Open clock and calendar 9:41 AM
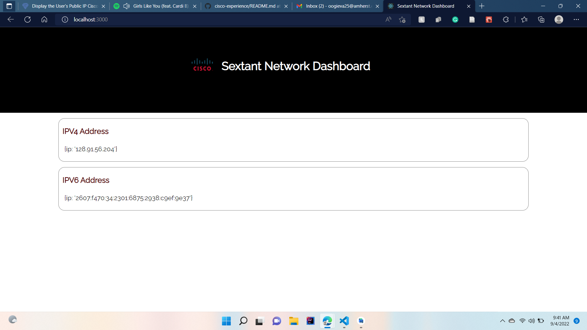The height and width of the screenshot is (330, 587). tap(560, 321)
